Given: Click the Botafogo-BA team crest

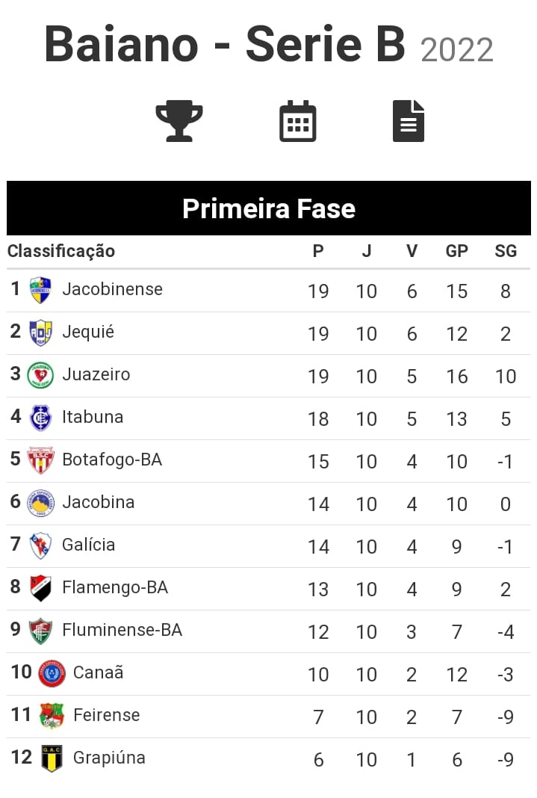Looking at the screenshot, I should tap(40, 460).
